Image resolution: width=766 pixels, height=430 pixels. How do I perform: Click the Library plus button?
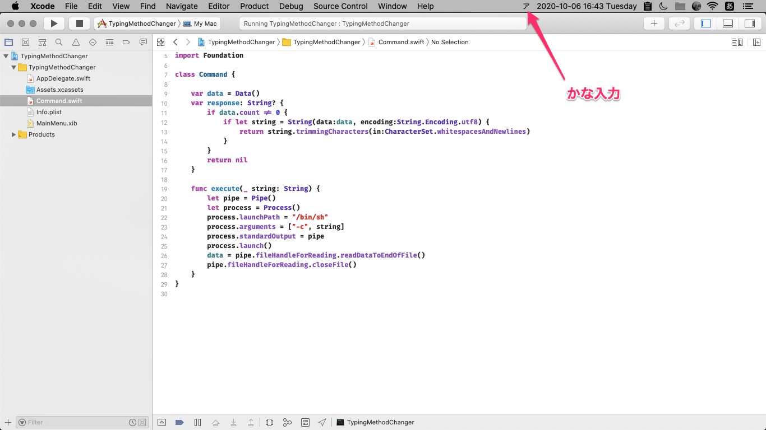tap(654, 24)
